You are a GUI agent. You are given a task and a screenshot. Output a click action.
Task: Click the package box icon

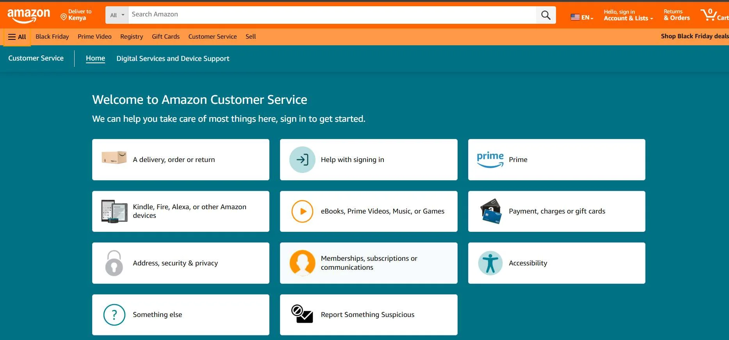[x=114, y=157]
